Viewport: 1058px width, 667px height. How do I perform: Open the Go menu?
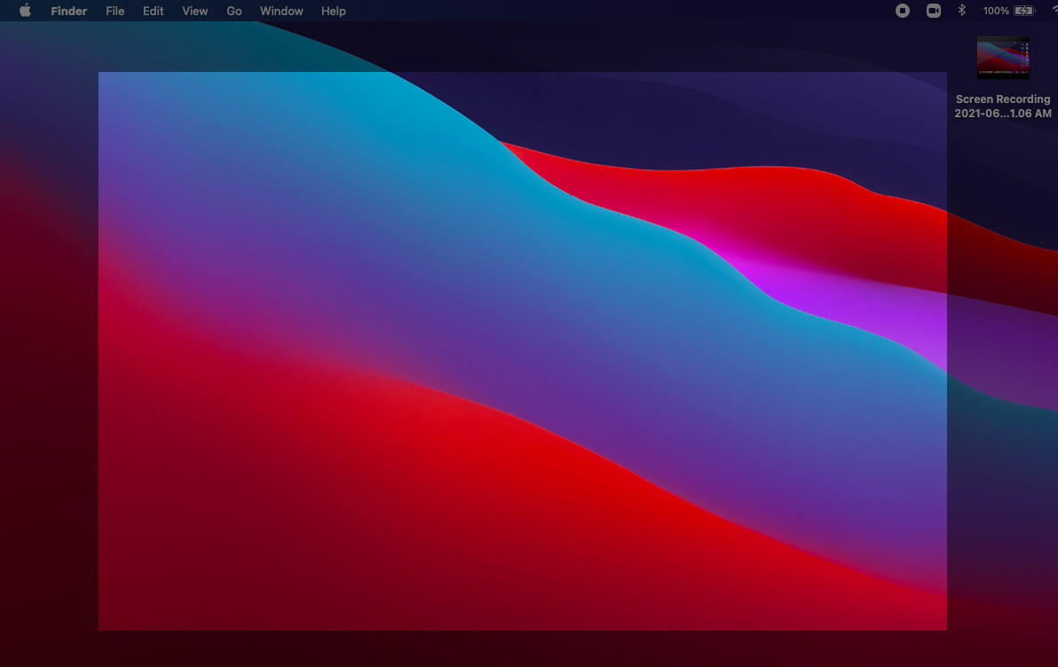click(x=234, y=11)
